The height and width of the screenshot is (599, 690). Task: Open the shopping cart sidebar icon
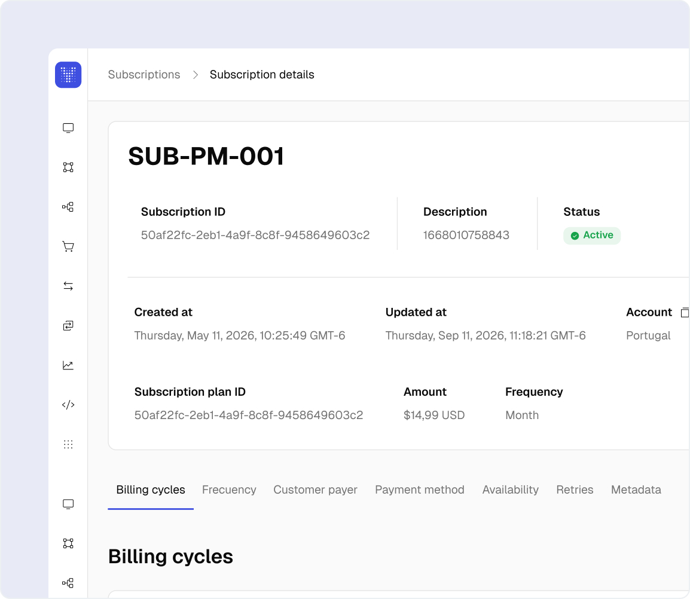tap(68, 246)
